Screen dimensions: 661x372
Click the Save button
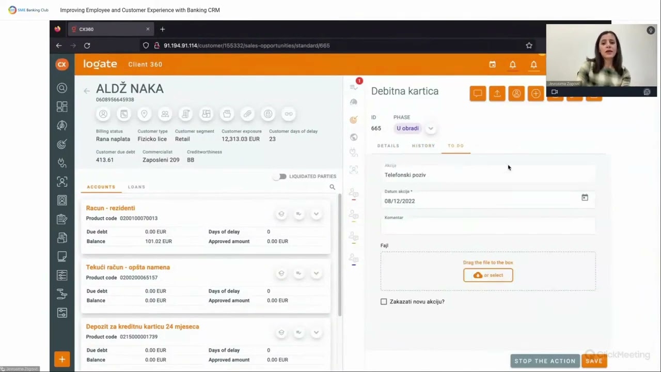point(594,361)
